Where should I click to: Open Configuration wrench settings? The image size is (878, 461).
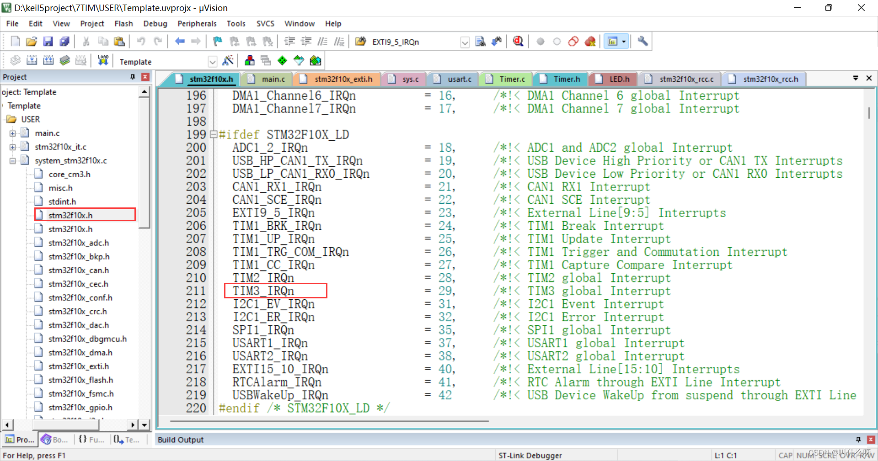point(642,42)
